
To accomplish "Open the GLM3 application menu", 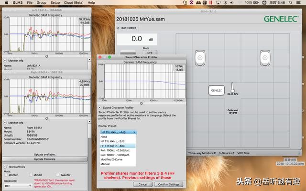I will click(x=18, y=2).
